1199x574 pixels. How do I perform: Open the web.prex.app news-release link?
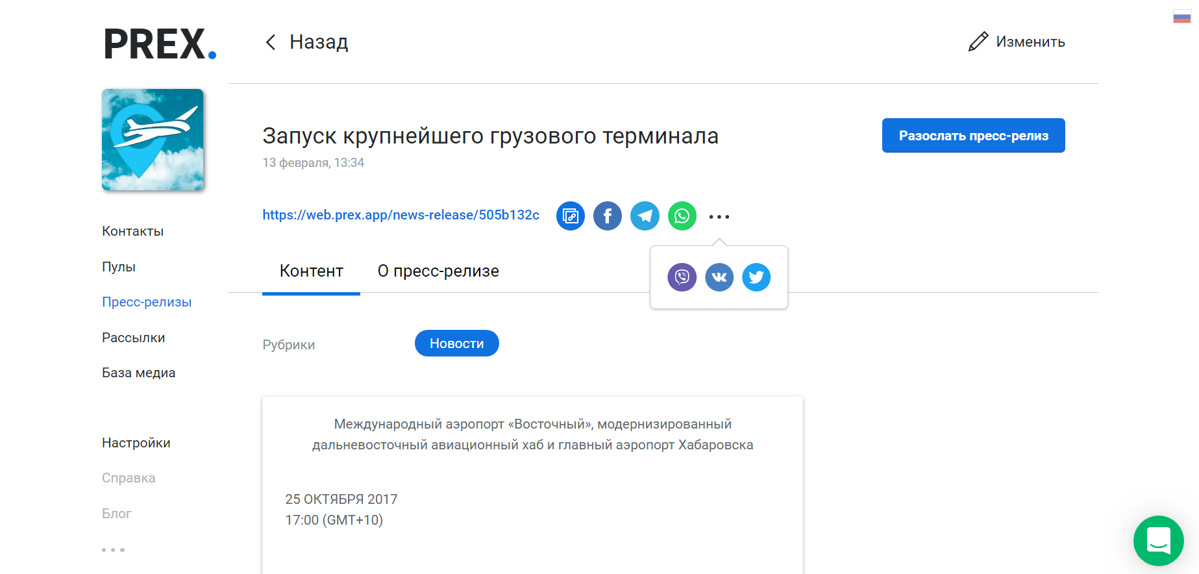coord(401,215)
